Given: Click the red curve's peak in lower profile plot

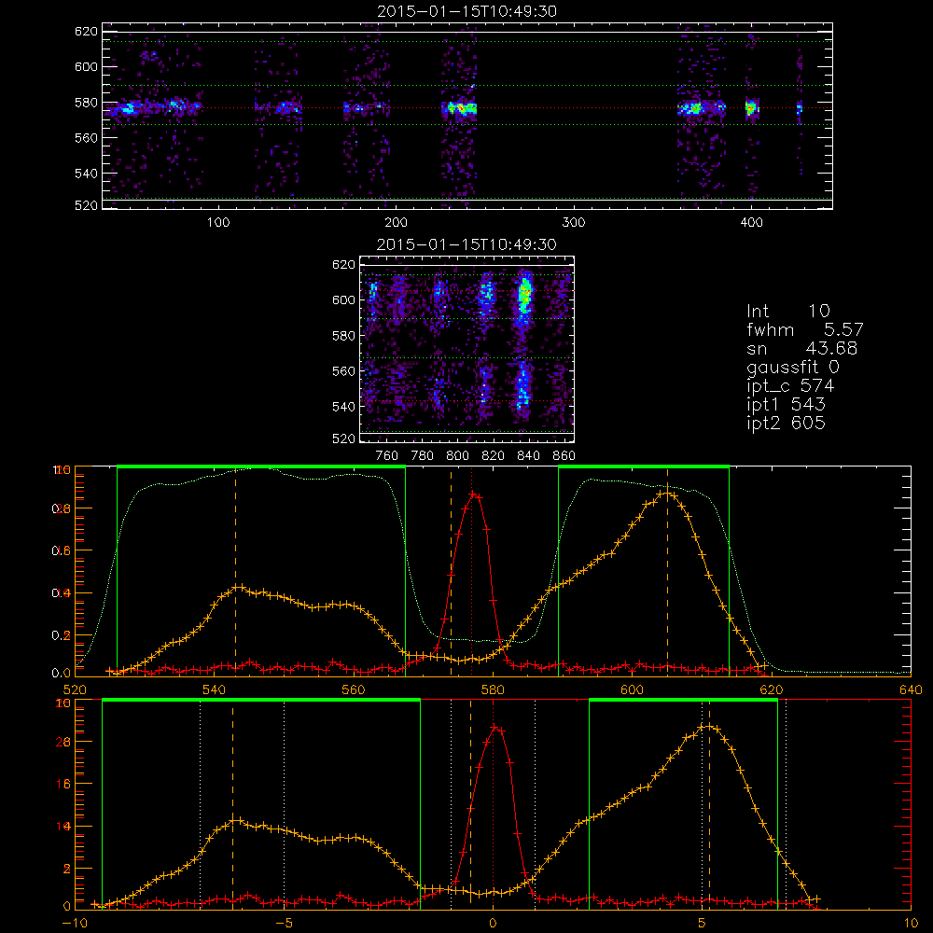Looking at the screenshot, I should click(x=494, y=727).
